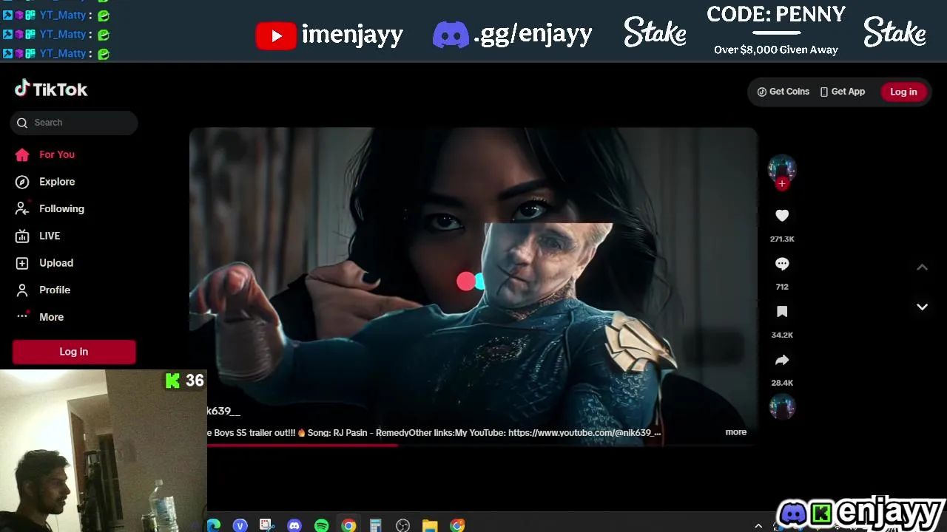The image size is (947, 532).
Task: Click the red sidebar Log in button
Action: (x=74, y=352)
